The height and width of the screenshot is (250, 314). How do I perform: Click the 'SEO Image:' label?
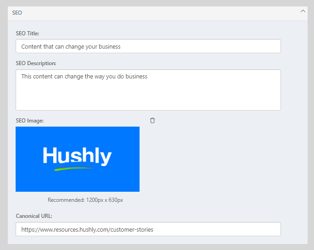[30, 121]
